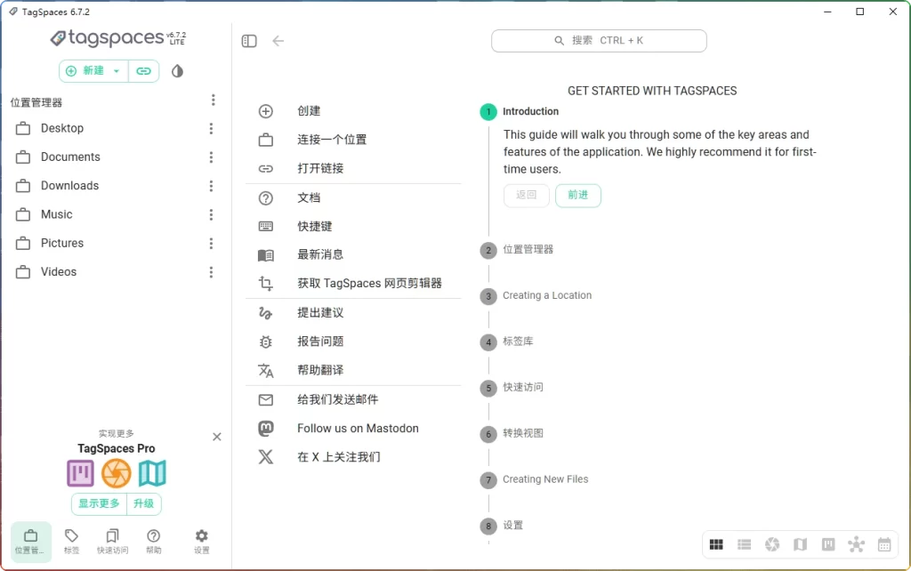The width and height of the screenshot is (911, 571).
Task: Open the map perspective view
Action: 800,544
